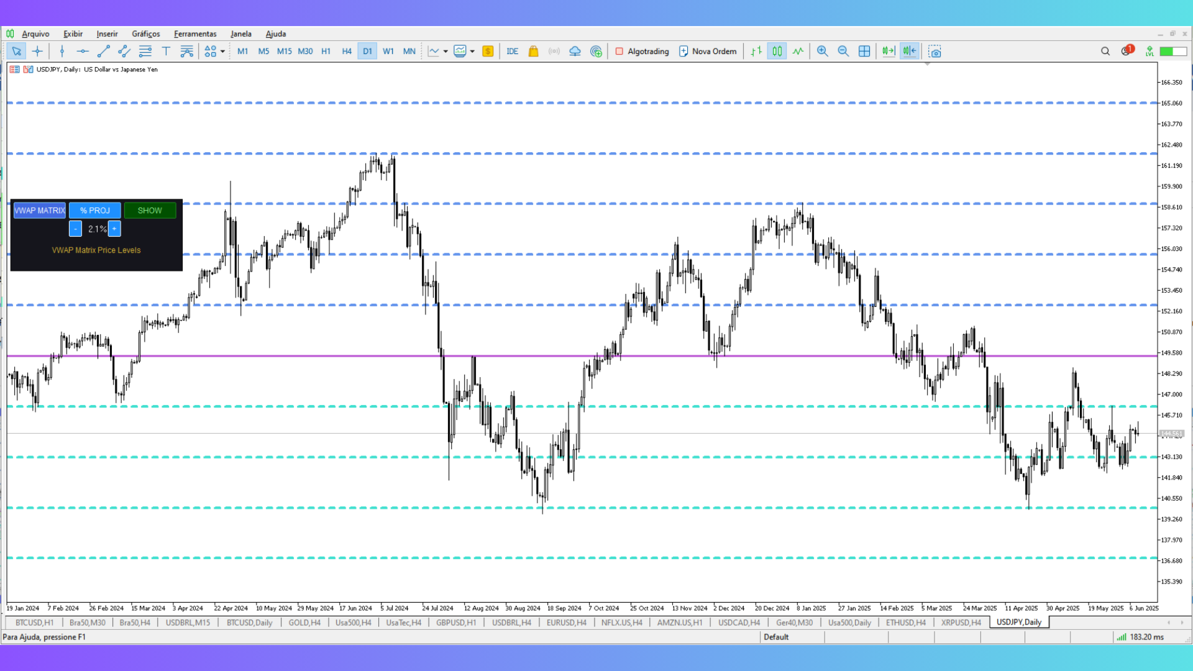Select the H4 timeframe

(x=347, y=52)
